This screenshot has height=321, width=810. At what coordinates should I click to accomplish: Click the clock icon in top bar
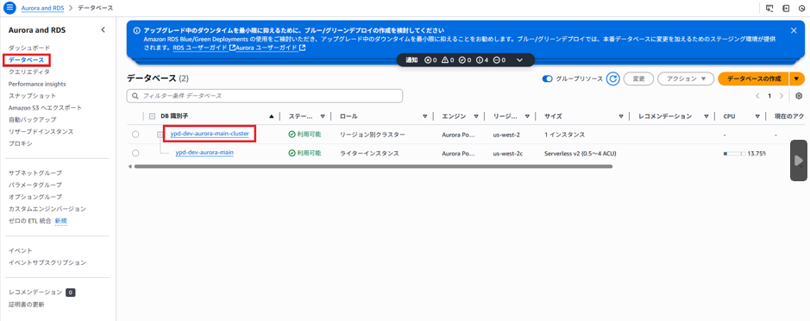click(x=802, y=9)
